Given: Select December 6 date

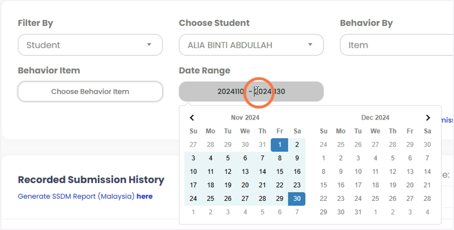Looking at the screenshot, I should coord(410,158).
